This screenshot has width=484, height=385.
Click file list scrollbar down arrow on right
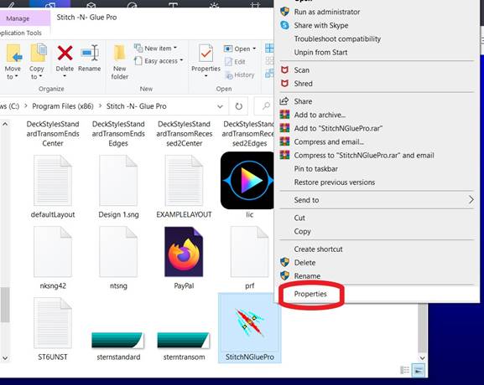pyautogui.click(x=422, y=358)
